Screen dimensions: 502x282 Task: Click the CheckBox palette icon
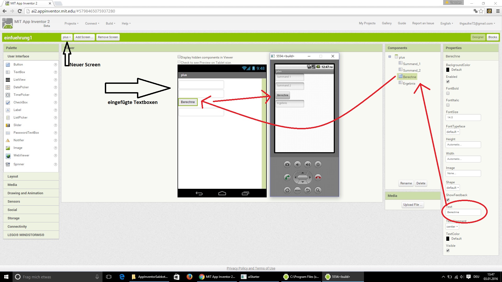pos(8,102)
